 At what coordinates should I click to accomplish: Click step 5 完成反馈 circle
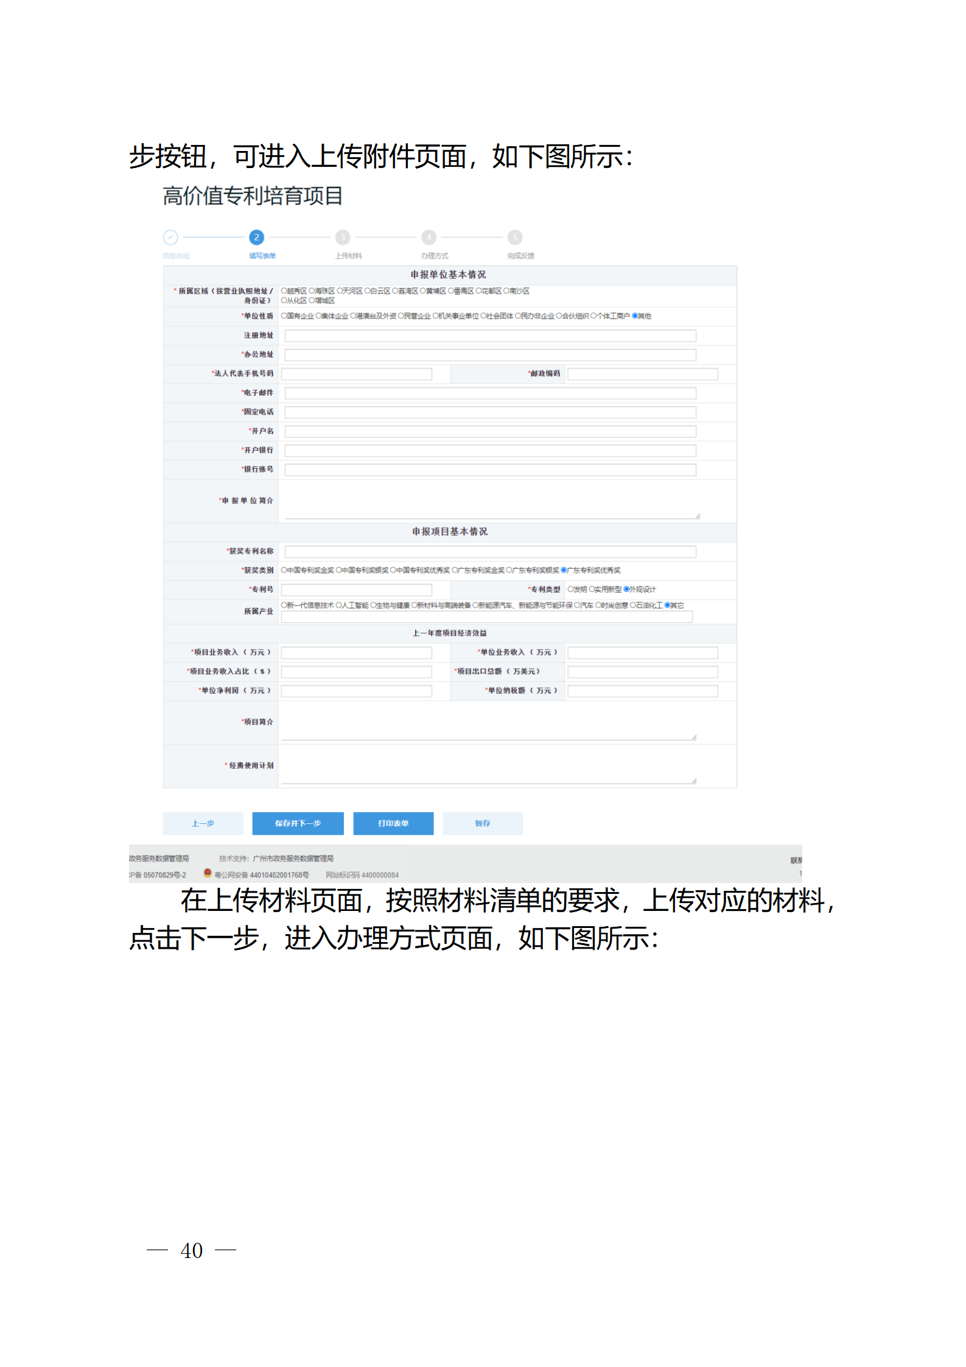coord(515,237)
